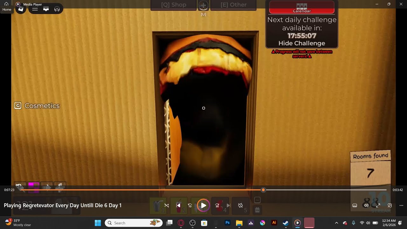Open OBS Studio from the taskbar
This screenshot has height=229, width=407.
pos(192,223)
